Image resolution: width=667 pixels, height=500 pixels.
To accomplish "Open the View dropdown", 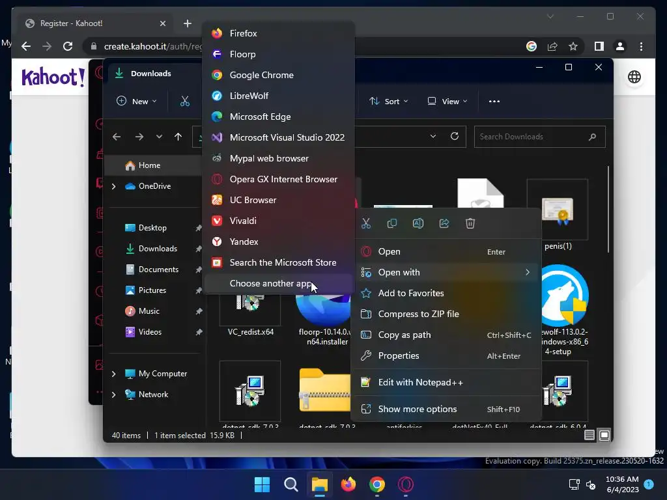I will (447, 101).
